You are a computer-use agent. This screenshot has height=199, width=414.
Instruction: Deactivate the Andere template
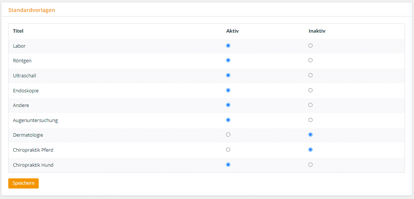coord(310,105)
